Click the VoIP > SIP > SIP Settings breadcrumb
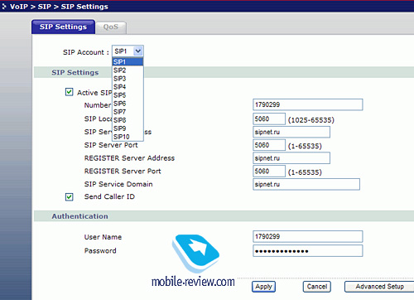Viewport: 414px width, 300px height. click(x=59, y=7)
